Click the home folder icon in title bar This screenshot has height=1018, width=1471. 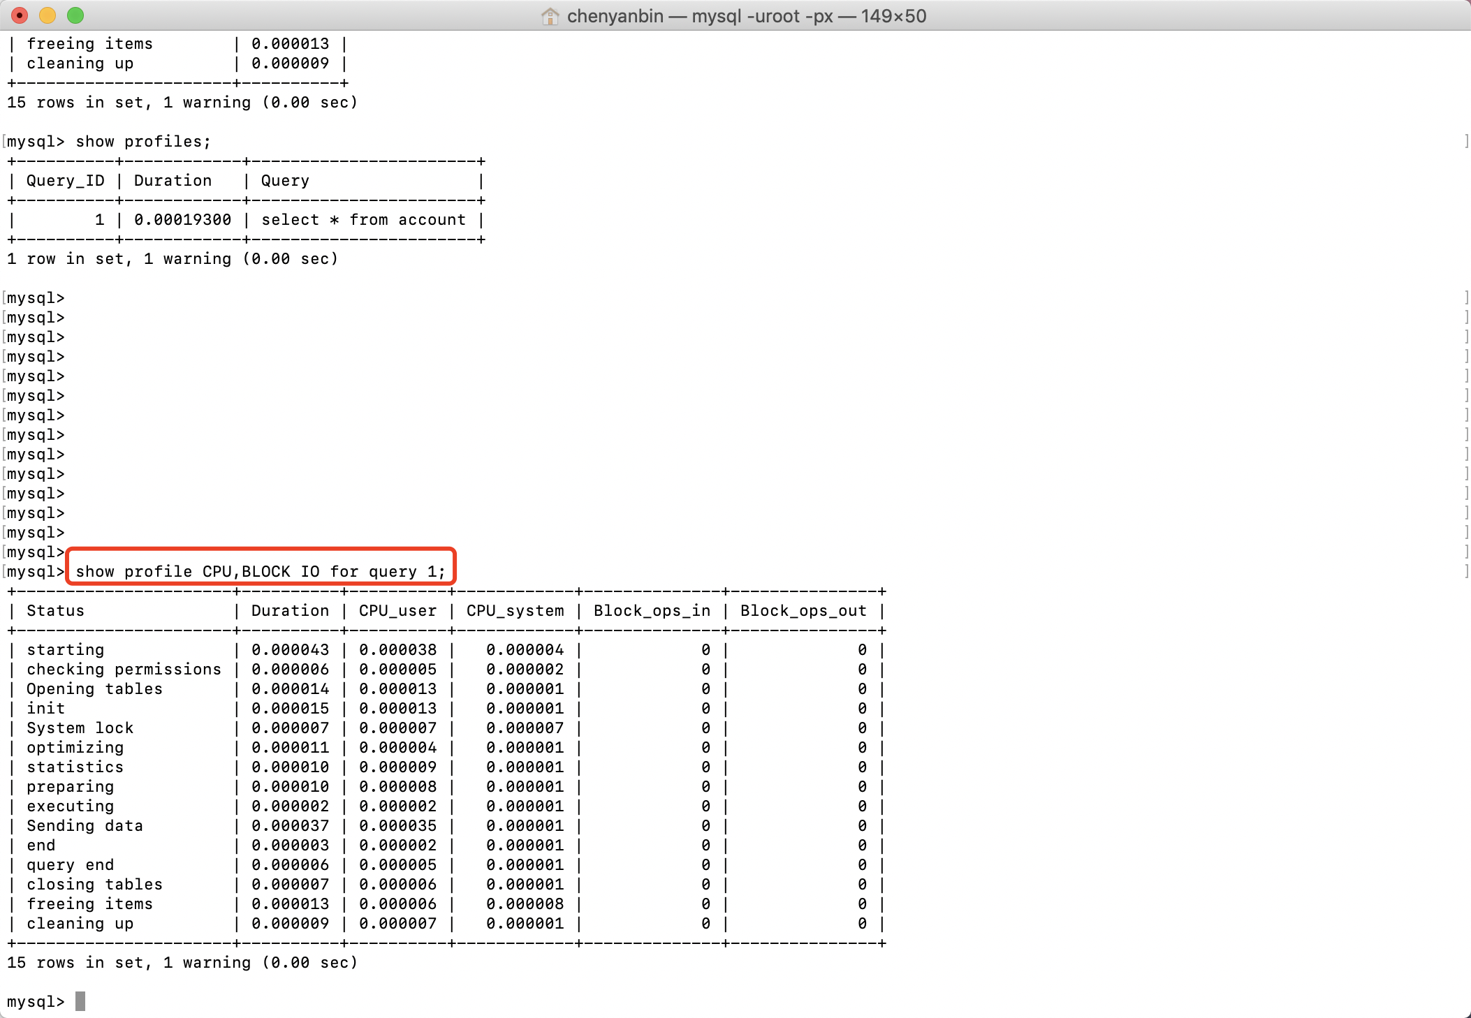(x=550, y=16)
